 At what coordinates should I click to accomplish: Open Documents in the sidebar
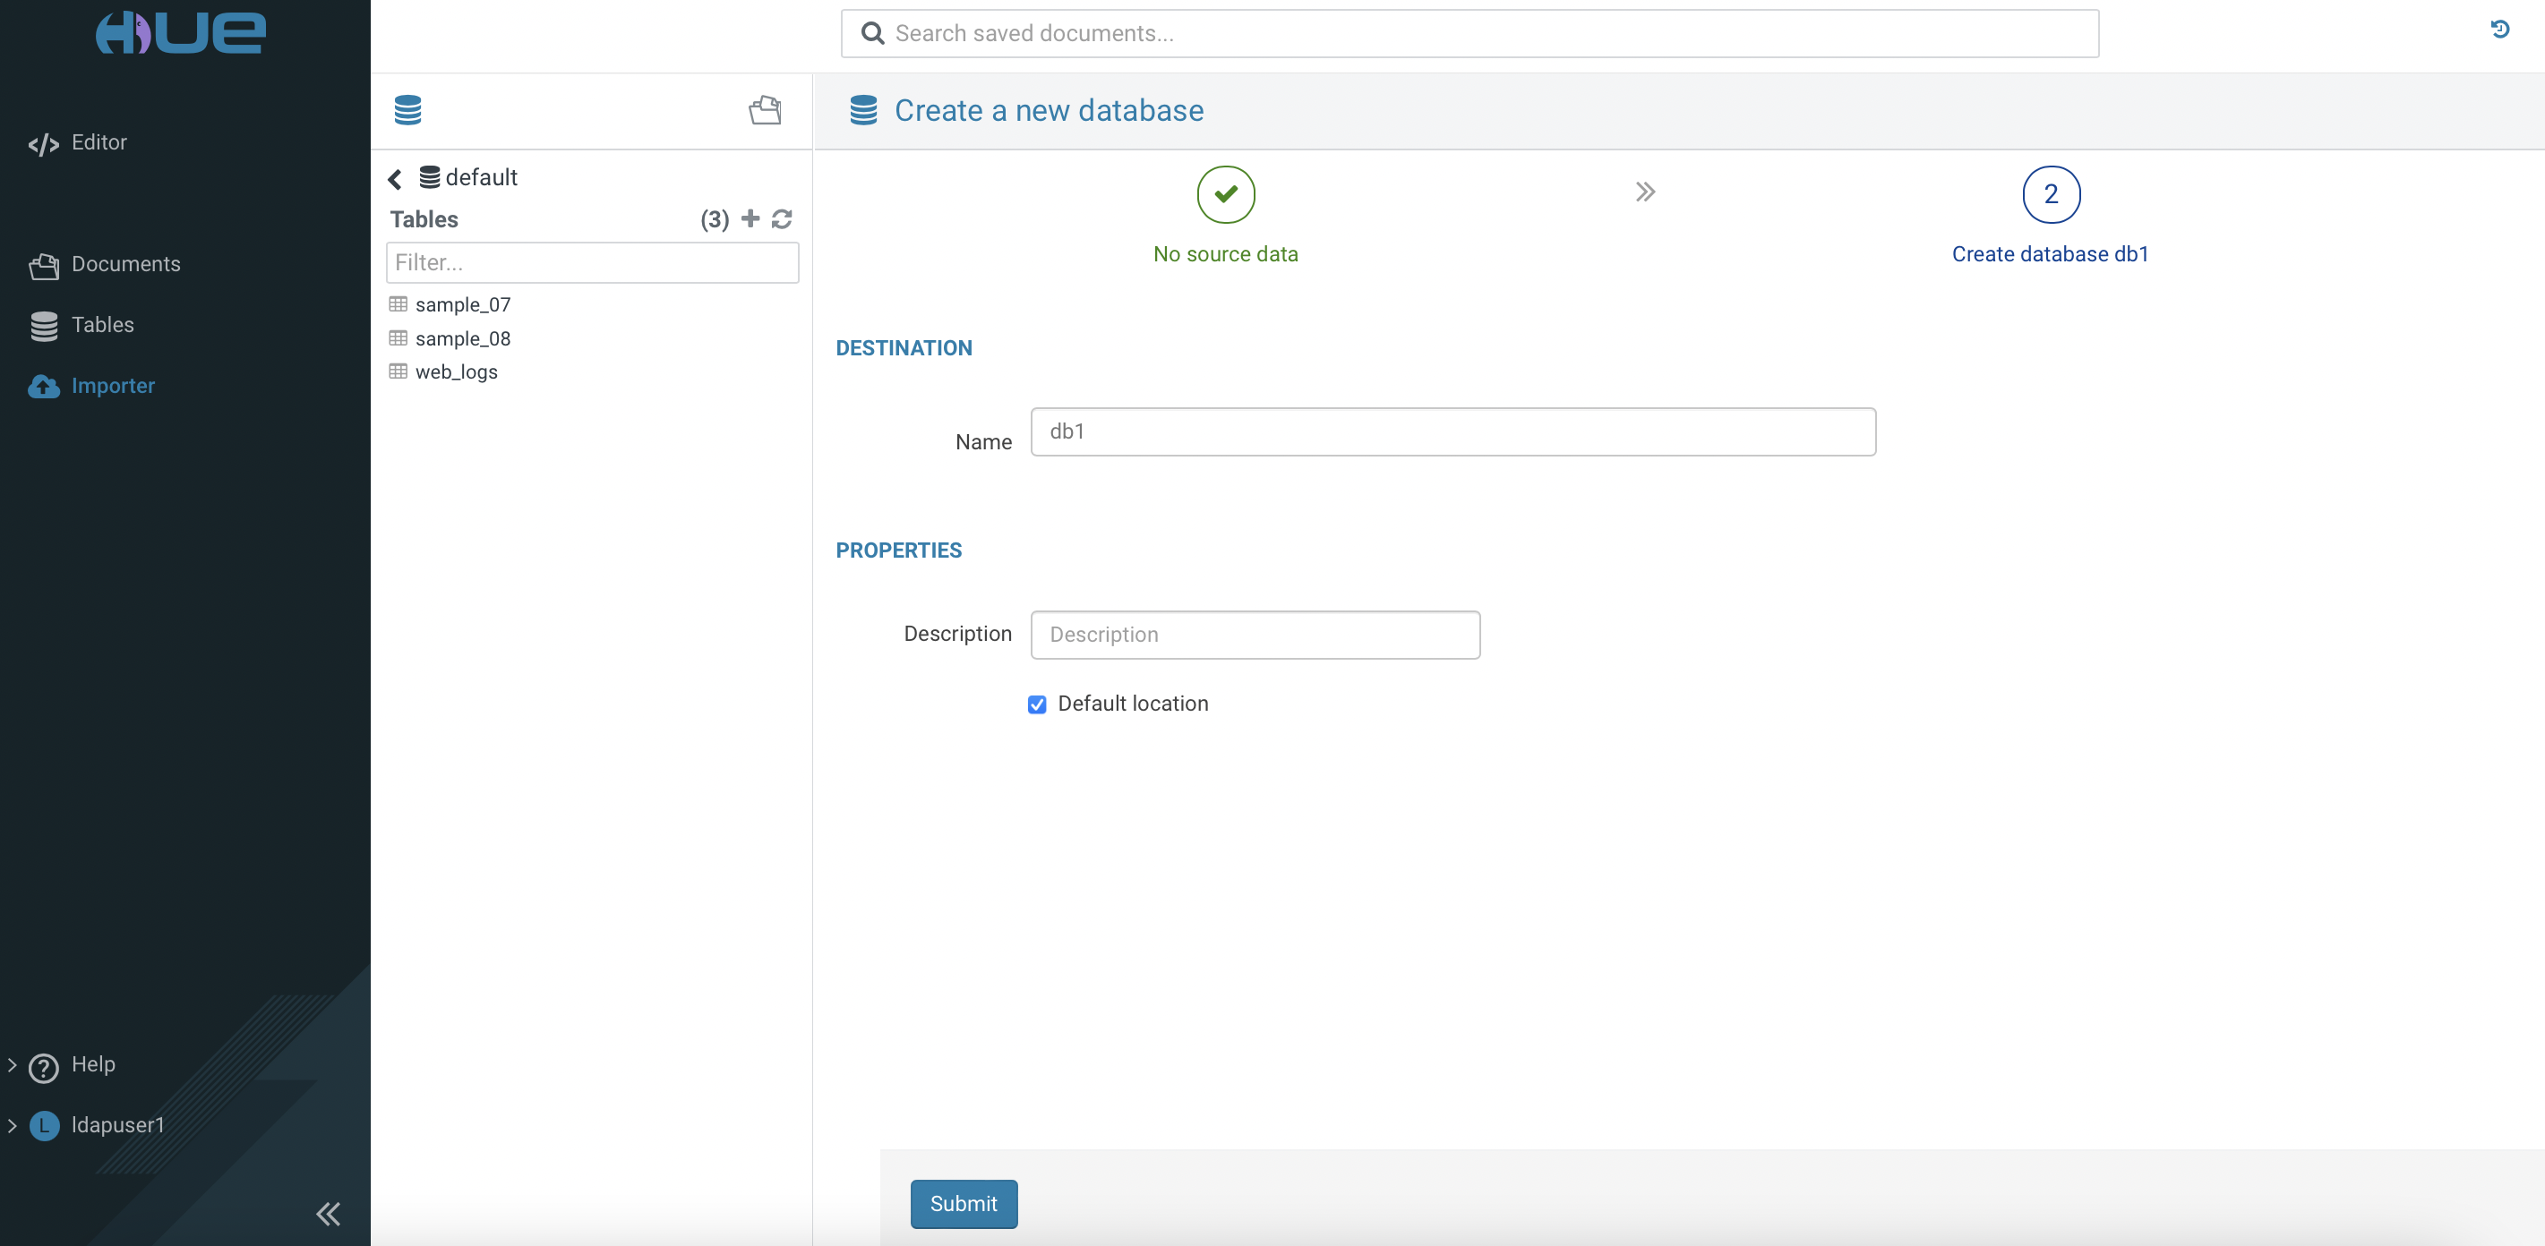124,264
